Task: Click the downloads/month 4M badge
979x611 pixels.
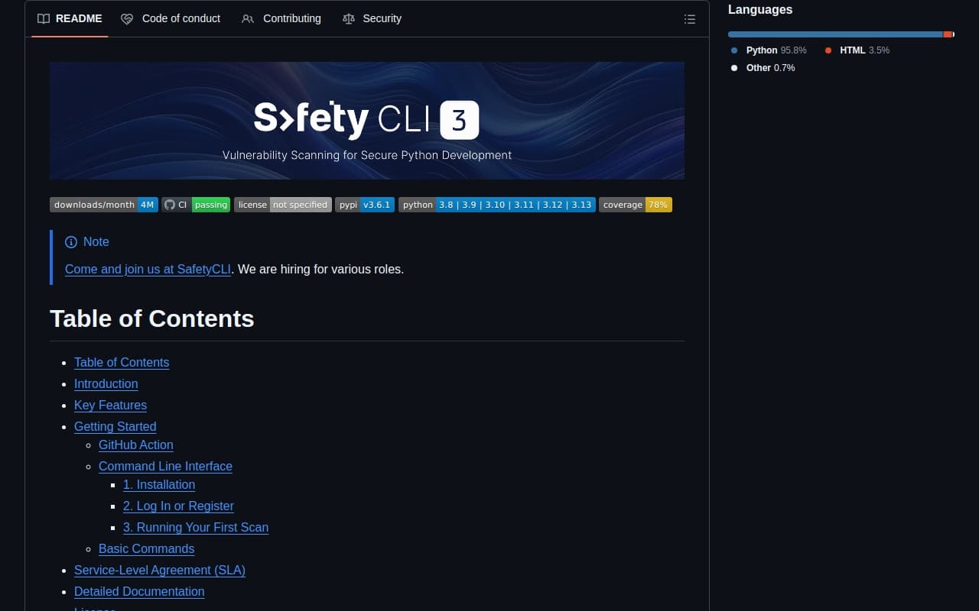Action: 103,204
